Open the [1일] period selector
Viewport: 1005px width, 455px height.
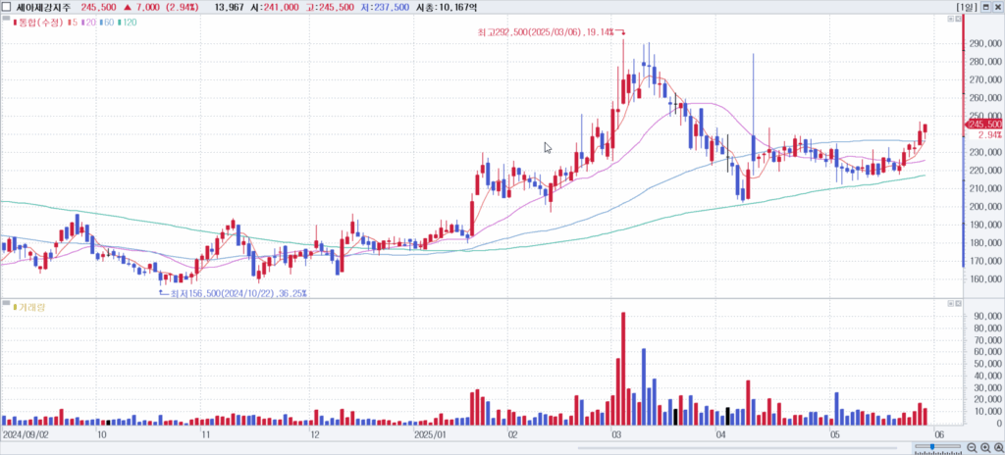[966, 7]
